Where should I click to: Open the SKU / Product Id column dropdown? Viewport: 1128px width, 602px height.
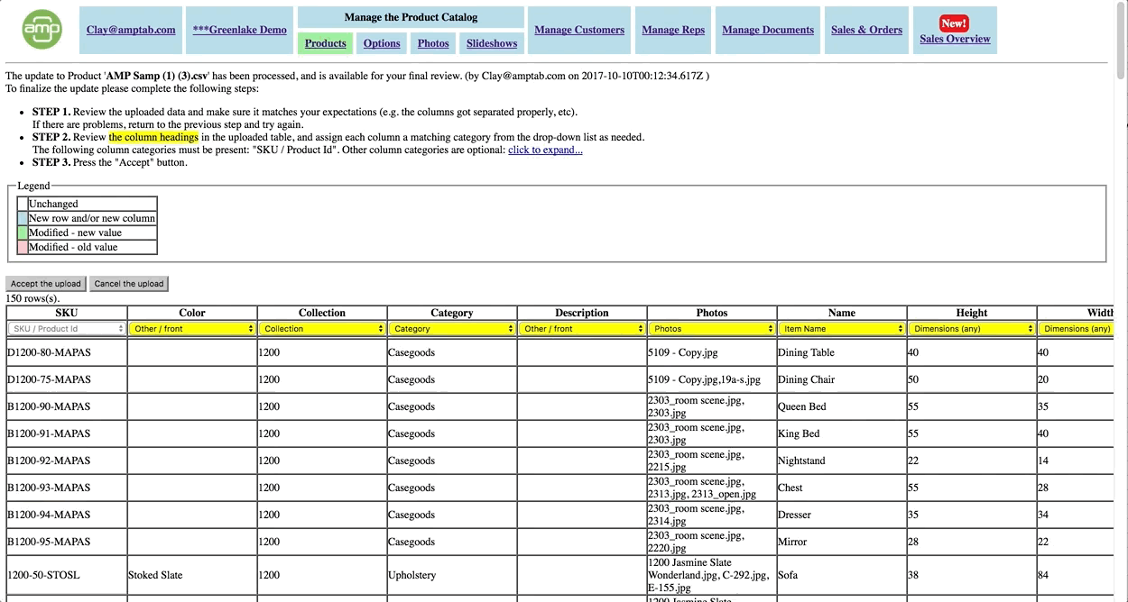coord(67,329)
